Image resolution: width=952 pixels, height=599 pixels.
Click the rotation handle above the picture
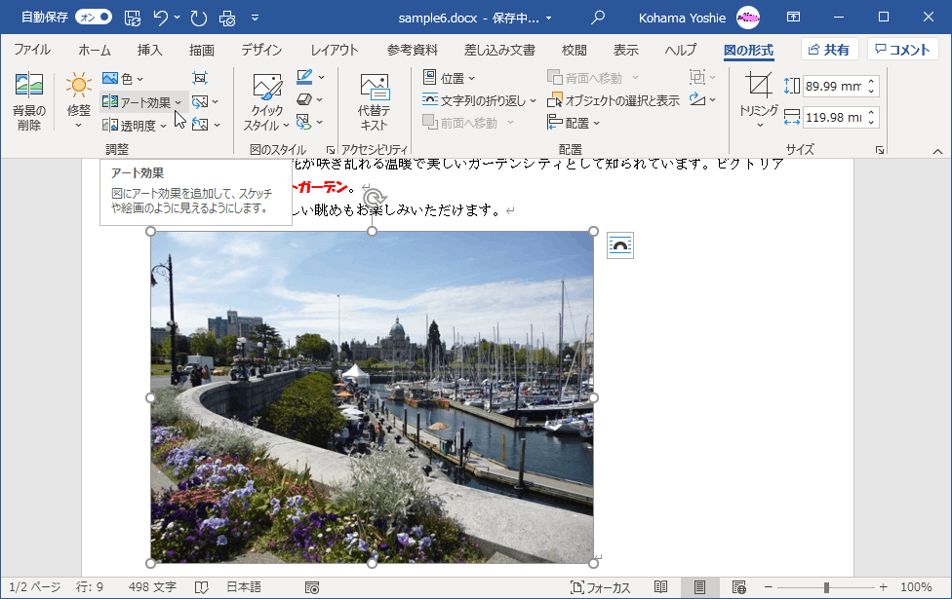click(x=374, y=198)
